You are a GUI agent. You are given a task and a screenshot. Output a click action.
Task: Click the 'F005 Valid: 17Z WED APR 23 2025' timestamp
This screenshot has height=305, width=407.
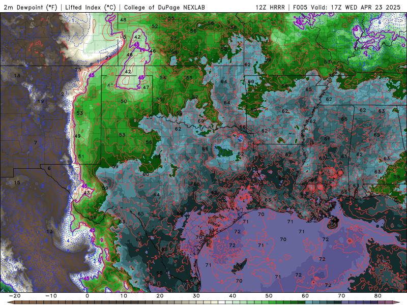click(347, 7)
